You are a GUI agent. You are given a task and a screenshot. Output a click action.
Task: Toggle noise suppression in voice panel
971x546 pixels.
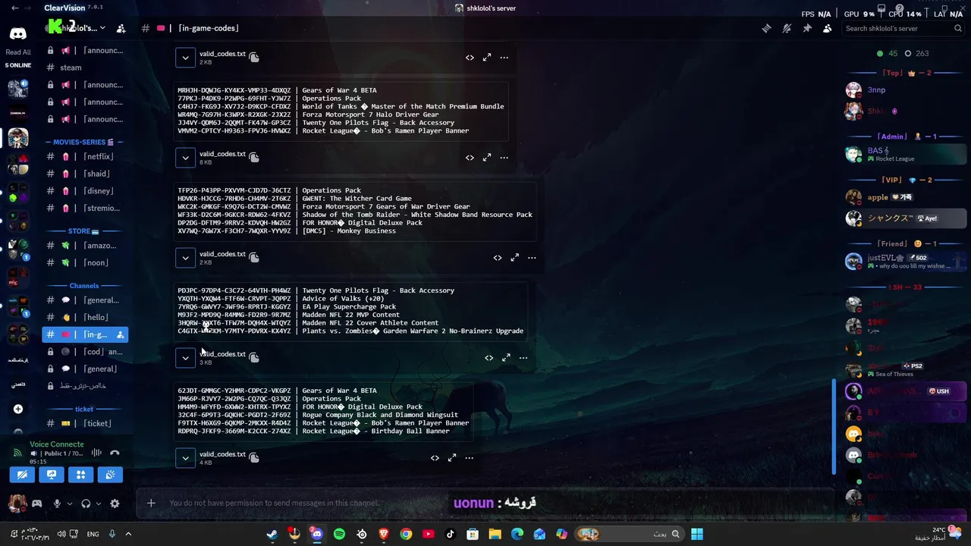96,453
